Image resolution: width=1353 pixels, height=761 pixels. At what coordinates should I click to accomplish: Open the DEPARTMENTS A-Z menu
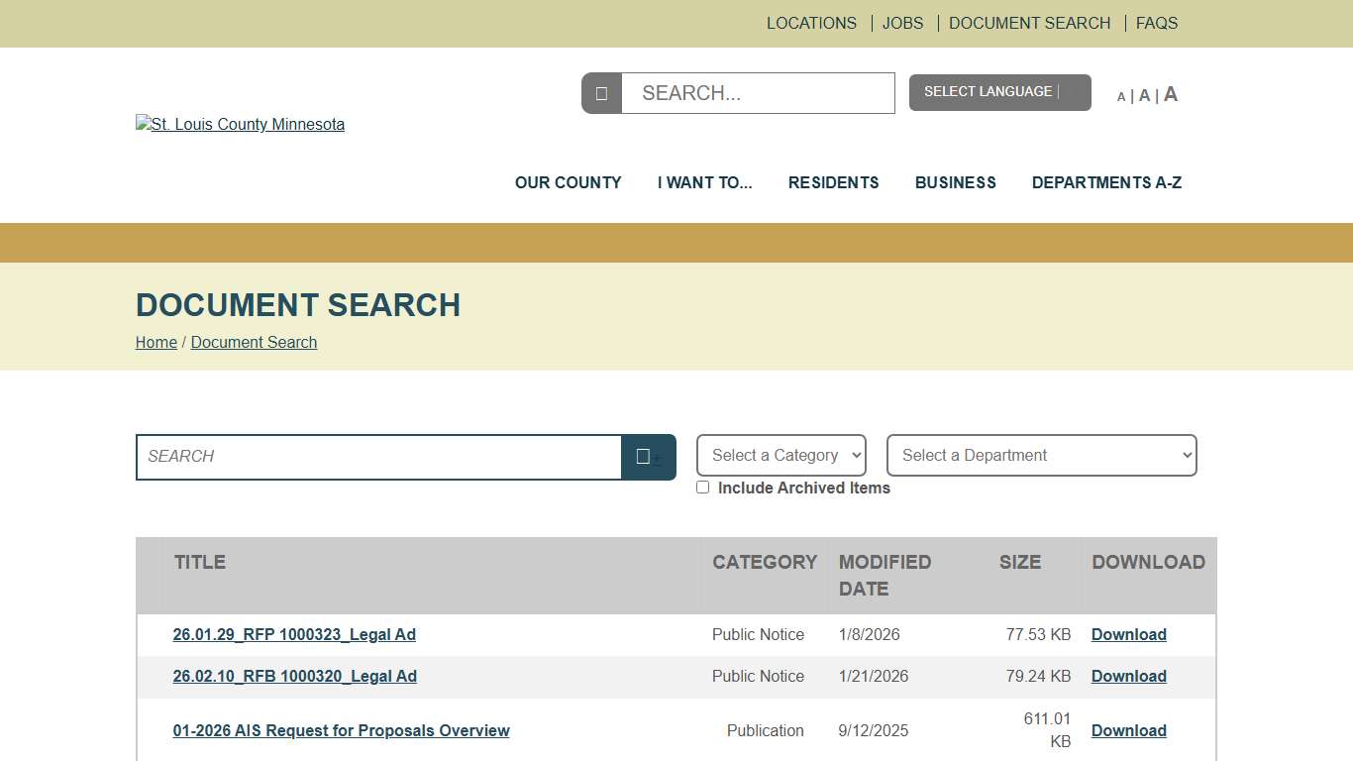pyautogui.click(x=1106, y=182)
